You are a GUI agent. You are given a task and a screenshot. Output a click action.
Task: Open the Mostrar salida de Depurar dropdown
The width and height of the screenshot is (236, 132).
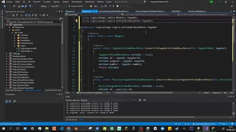(103, 100)
